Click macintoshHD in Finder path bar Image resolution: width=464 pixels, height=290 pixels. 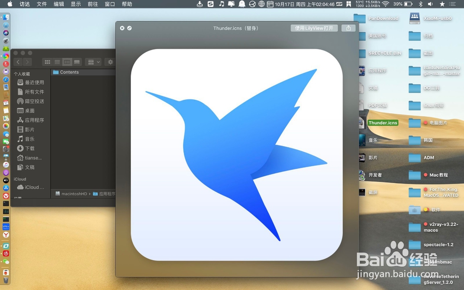pyautogui.click(x=71, y=194)
